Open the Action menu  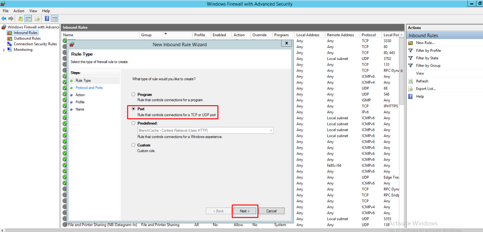[x=19, y=11]
